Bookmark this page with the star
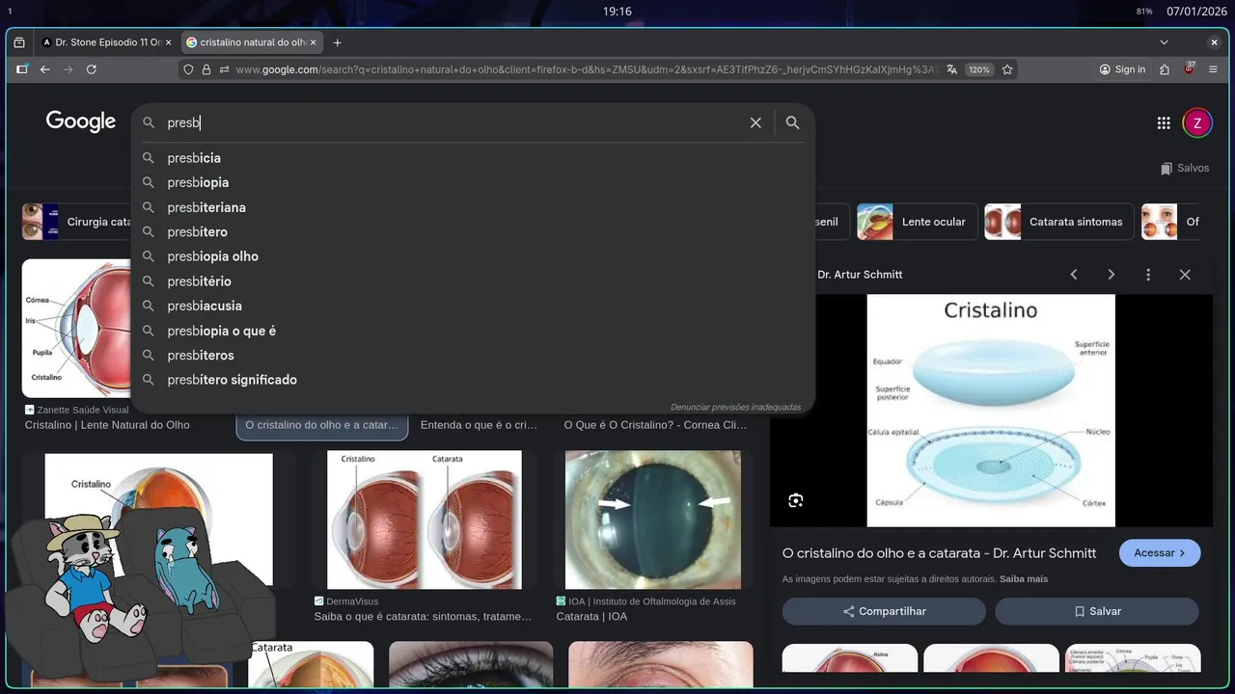Image resolution: width=1235 pixels, height=694 pixels. pos(1007,69)
